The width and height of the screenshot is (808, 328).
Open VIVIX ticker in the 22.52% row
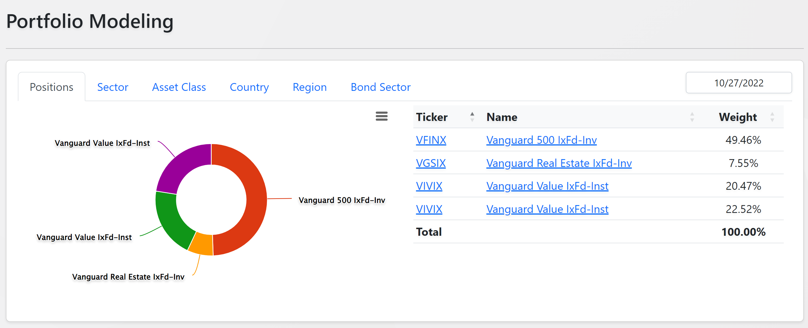[429, 209]
